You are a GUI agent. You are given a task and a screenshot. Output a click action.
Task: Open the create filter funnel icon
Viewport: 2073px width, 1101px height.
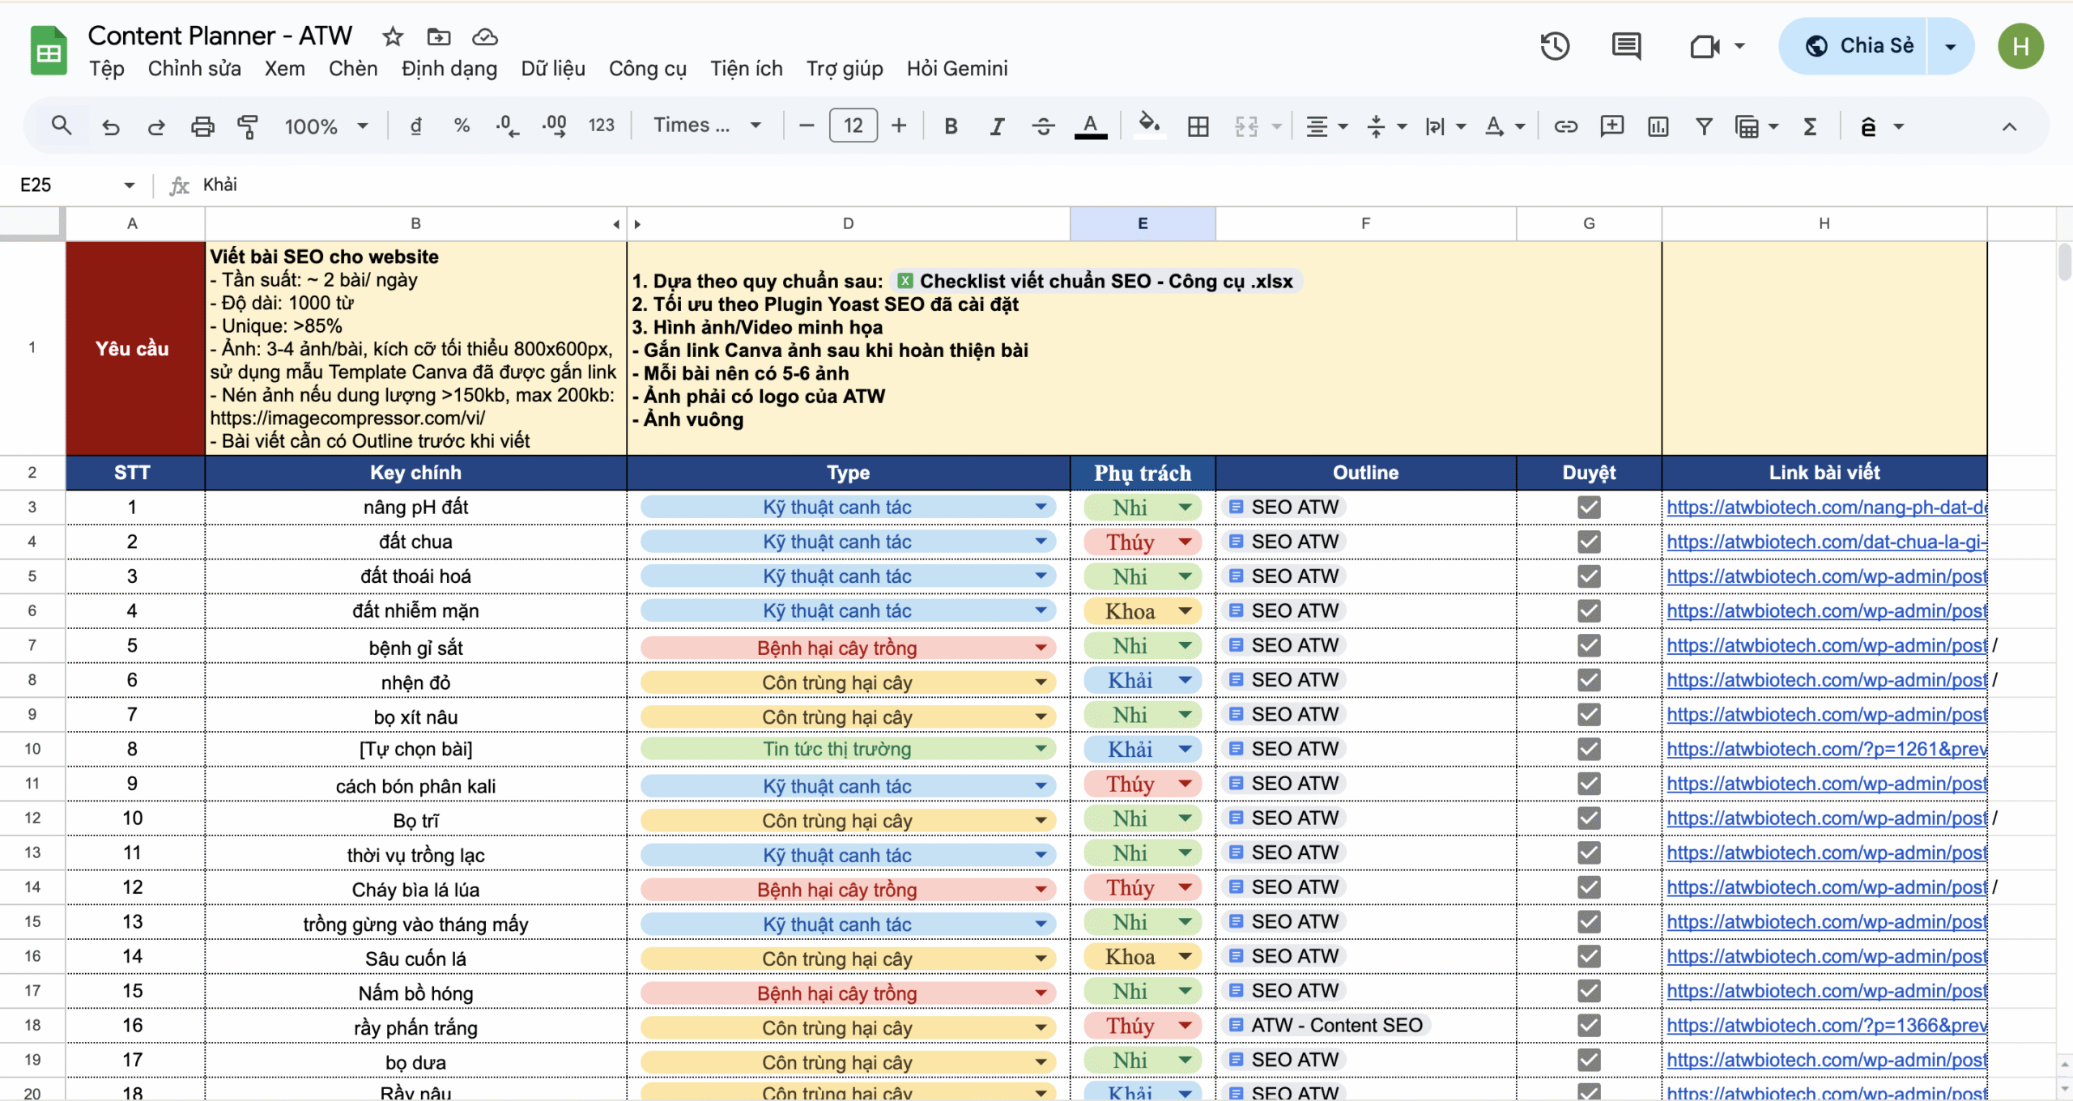coord(1704,126)
